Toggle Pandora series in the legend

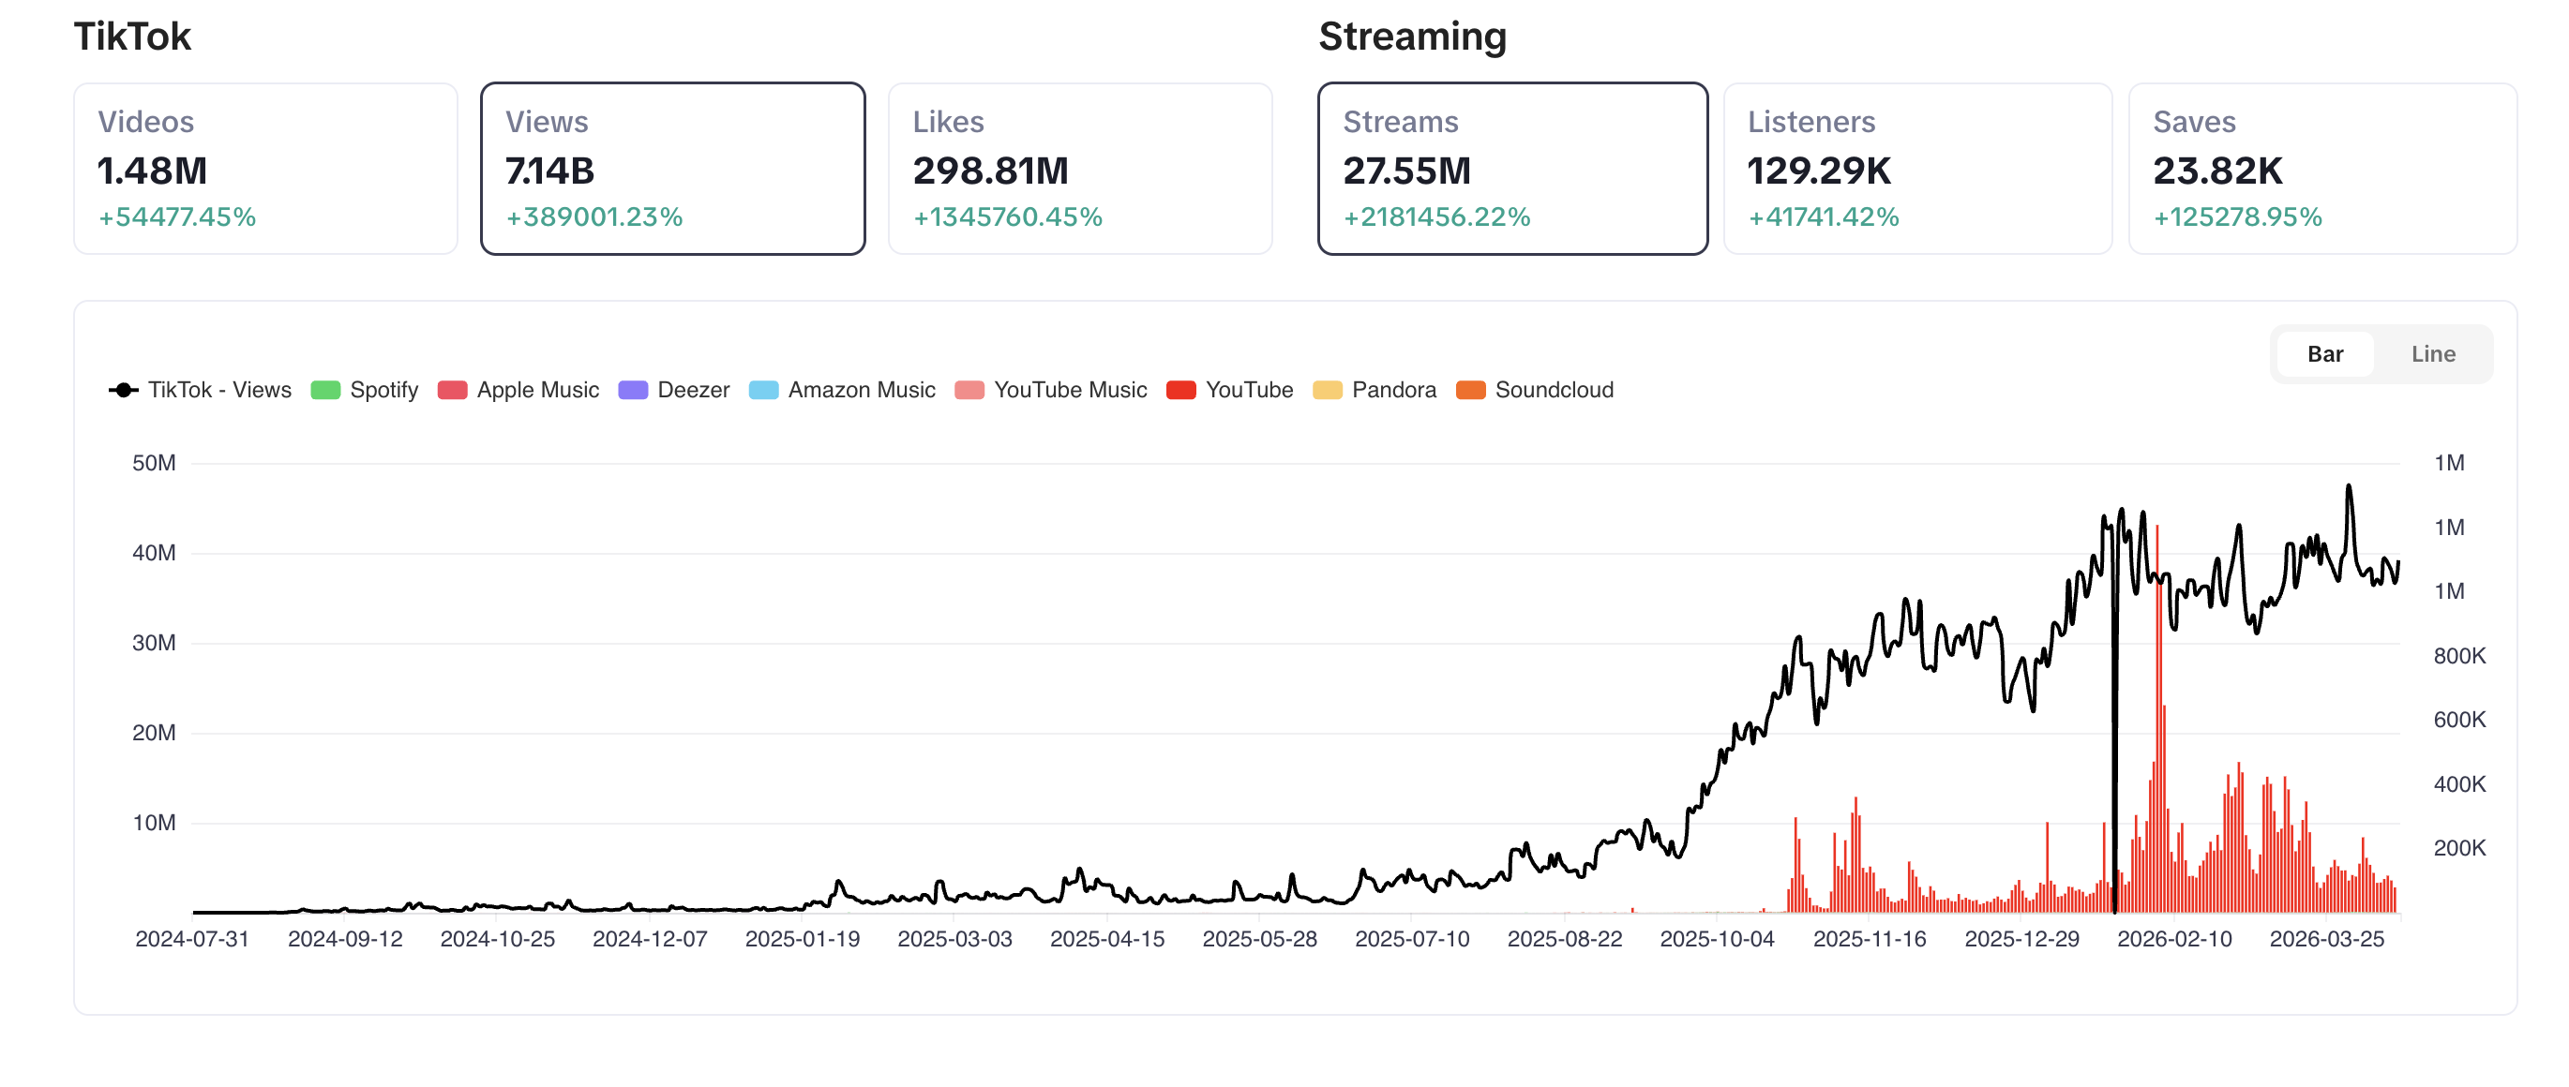point(1375,390)
